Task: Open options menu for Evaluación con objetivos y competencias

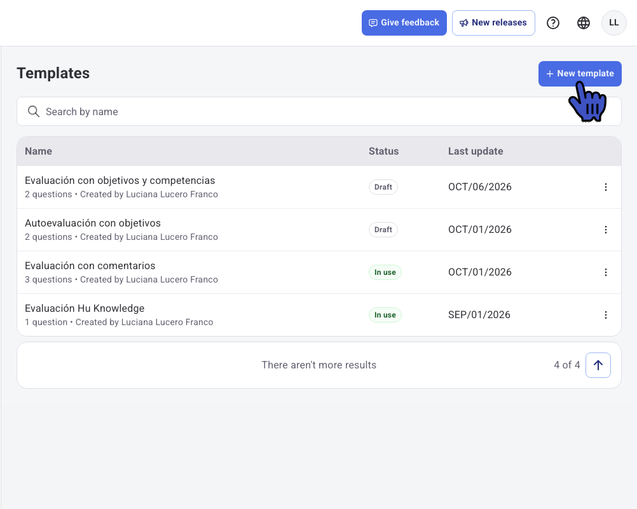Action: [606, 187]
